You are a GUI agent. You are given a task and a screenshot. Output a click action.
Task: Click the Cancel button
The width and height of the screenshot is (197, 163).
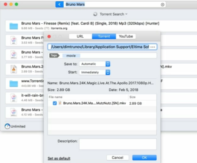coord(117,158)
